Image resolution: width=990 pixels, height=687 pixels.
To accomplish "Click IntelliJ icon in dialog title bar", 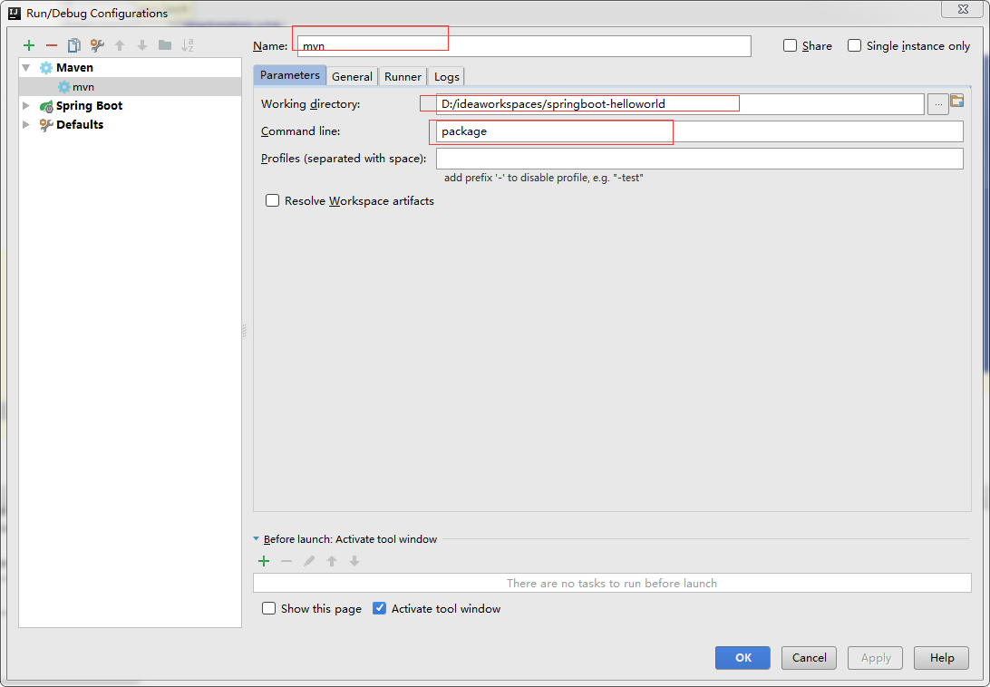I will click(x=15, y=13).
